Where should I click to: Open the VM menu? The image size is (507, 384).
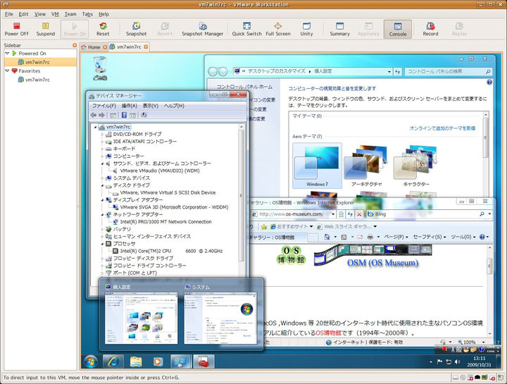click(x=55, y=14)
